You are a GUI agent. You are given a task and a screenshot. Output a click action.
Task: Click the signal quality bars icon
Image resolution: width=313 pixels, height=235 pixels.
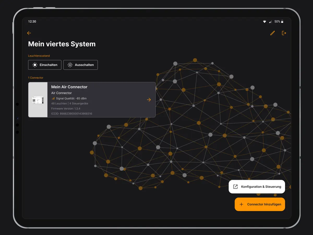click(x=53, y=98)
